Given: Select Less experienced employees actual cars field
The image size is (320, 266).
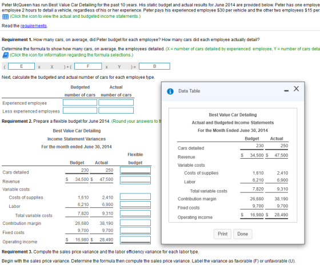Looking at the screenshot, I should 116,110.
